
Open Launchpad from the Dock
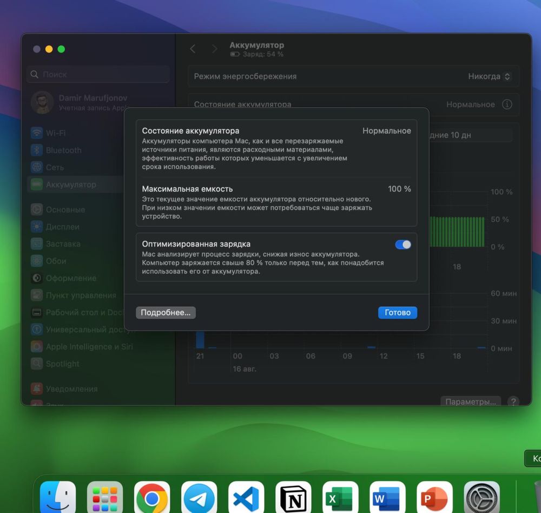point(105,497)
